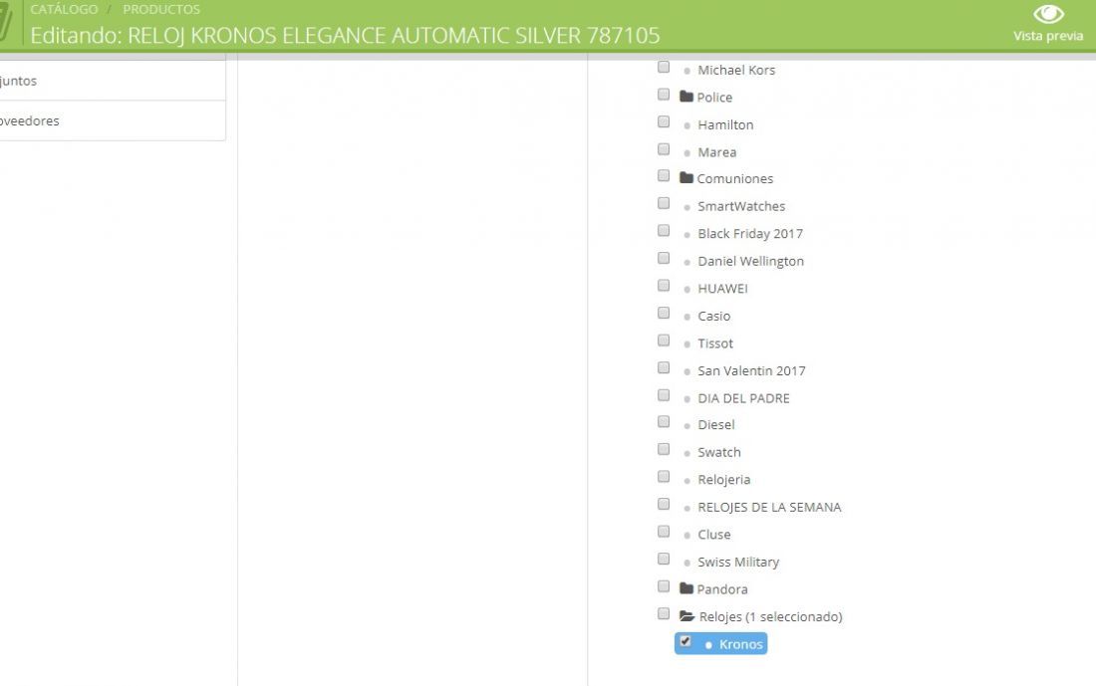The width and height of the screenshot is (1096, 686).
Task: Check the Relojes parent category checkbox
Action: point(664,613)
